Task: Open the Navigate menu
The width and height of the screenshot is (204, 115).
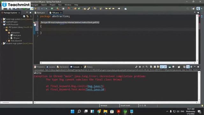Action: [x=35, y=5]
